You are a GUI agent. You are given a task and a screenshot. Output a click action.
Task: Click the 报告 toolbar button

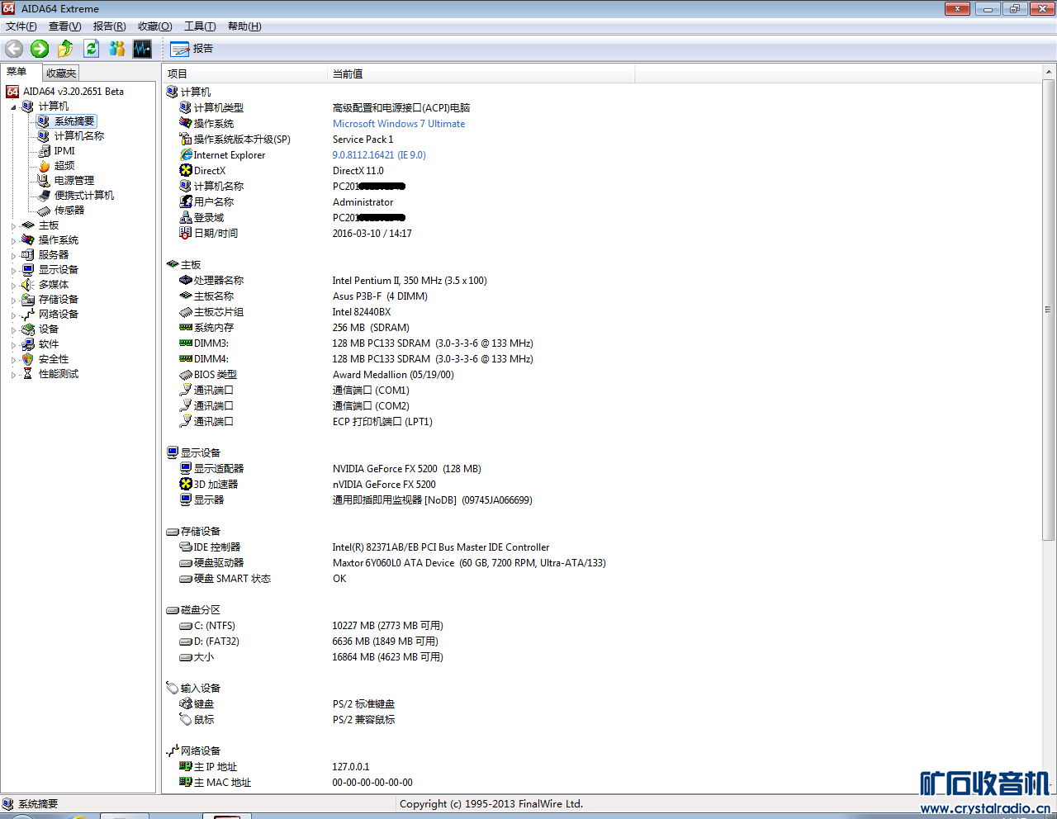(x=192, y=49)
